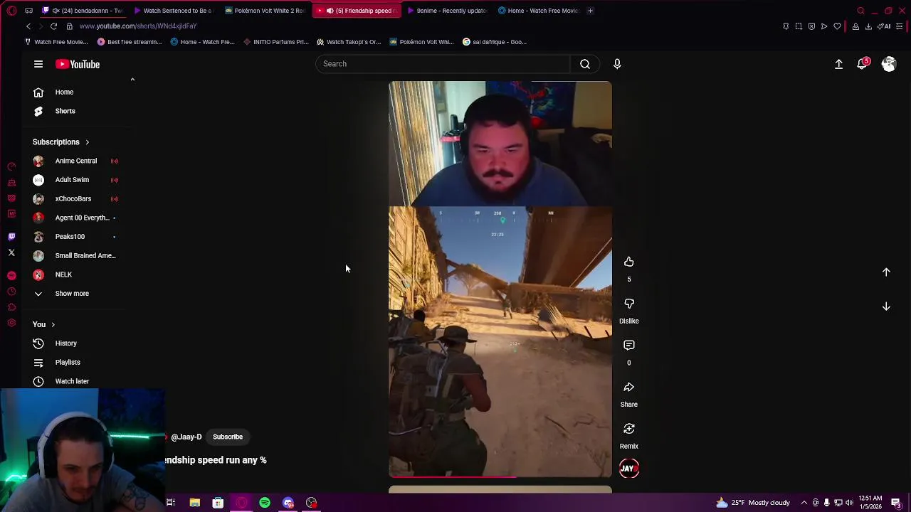Open Shorts from the sidebar
The image size is (911, 512).
[x=65, y=111]
